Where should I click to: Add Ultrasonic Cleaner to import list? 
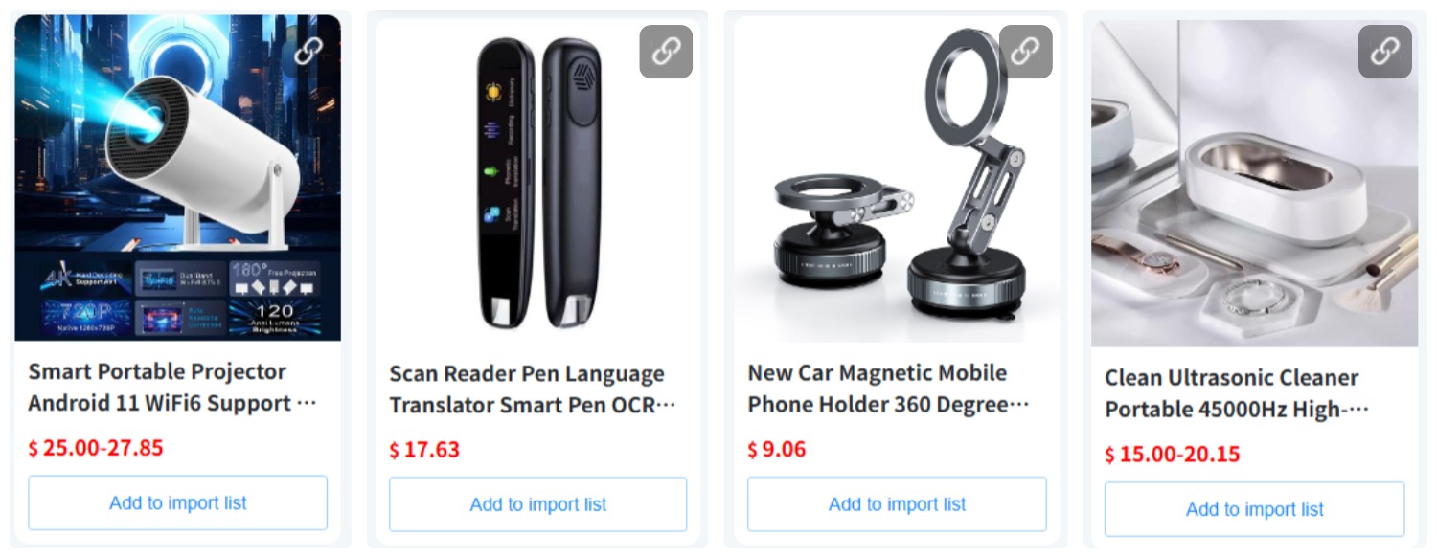coord(1255,509)
